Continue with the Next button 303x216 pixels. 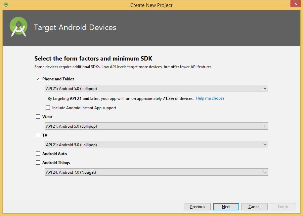(226, 206)
